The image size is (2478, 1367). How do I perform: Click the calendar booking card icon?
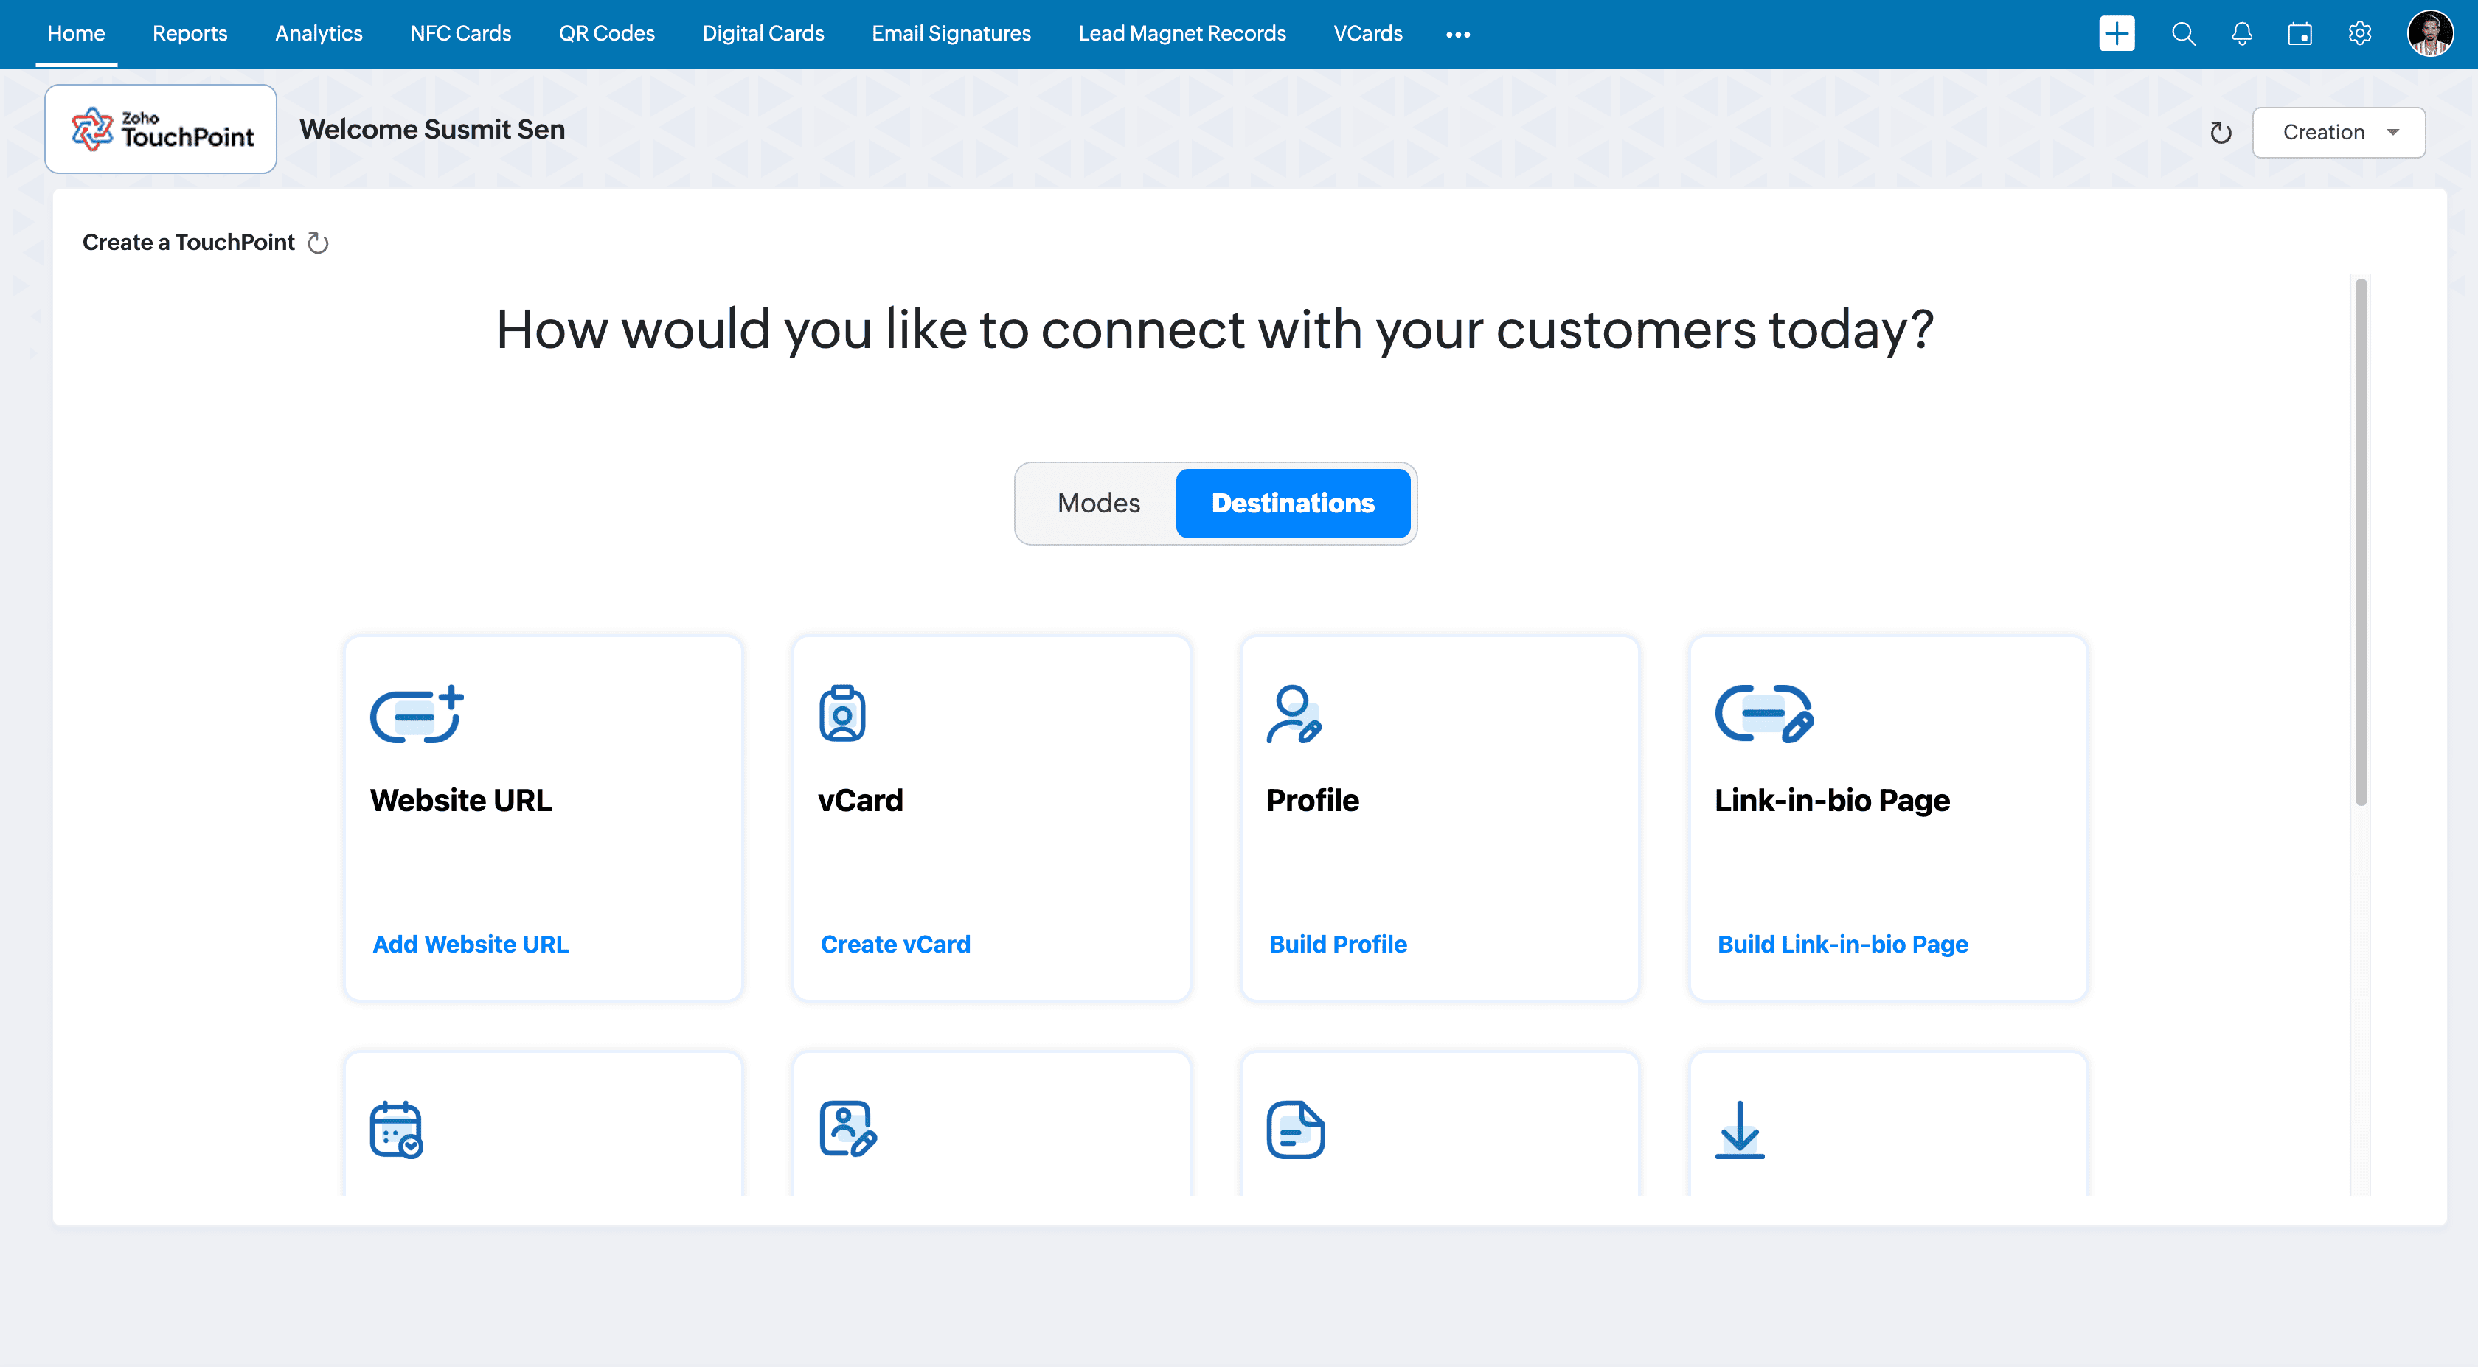396,1130
